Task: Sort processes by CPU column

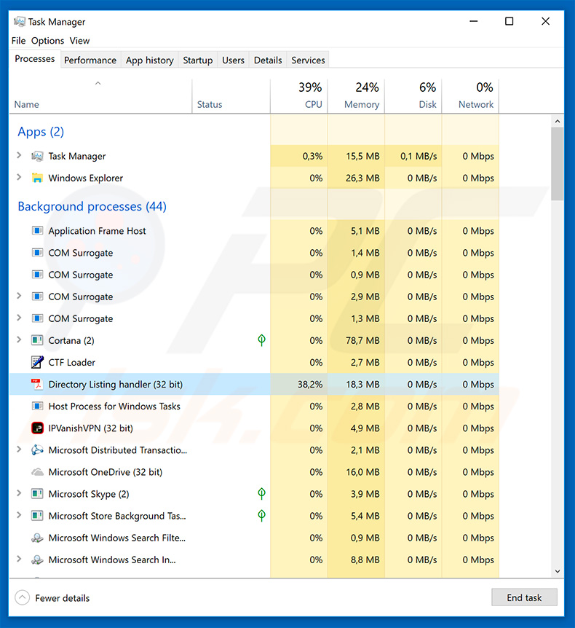Action: 299,96
